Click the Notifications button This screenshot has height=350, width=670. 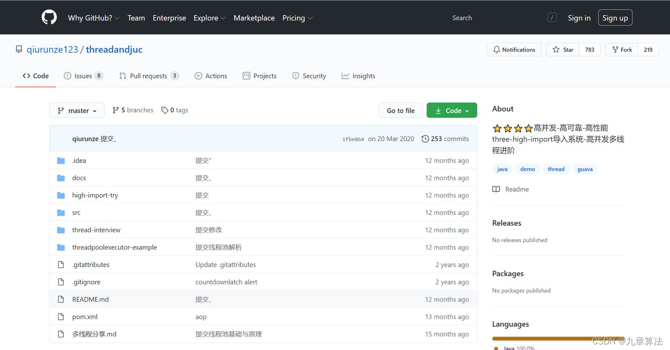coord(514,50)
